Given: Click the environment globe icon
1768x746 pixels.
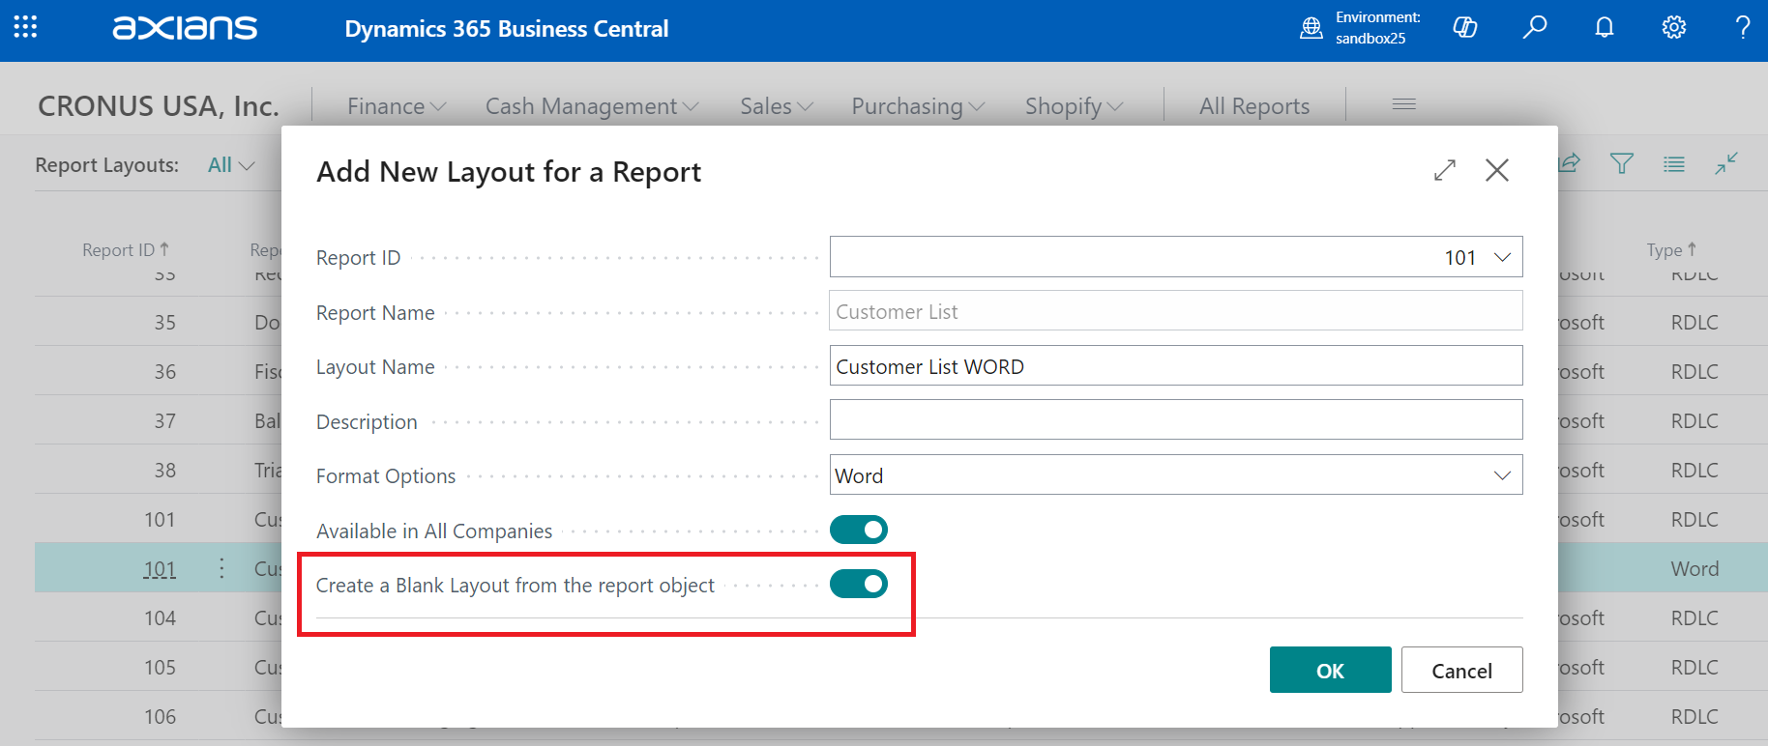Looking at the screenshot, I should coord(1311,28).
